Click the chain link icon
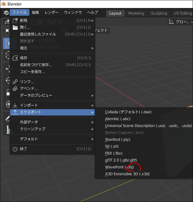The height and width of the screenshot is (202, 193). click(x=15, y=82)
